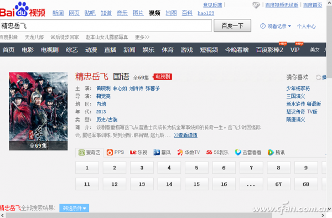Open recommended 三国演义
Image resolution: width=332 pixels, height=218 pixels.
click(x=296, y=96)
